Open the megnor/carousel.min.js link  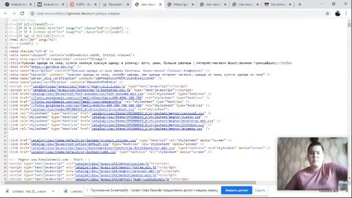click(x=117, y=171)
